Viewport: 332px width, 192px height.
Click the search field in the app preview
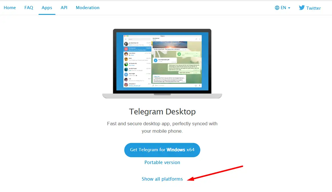click(x=139, y=39)
